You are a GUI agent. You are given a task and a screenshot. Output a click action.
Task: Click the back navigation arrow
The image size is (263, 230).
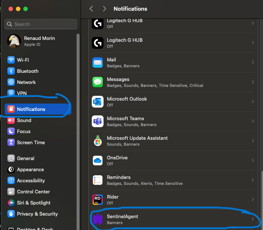(x=91, y=9)
